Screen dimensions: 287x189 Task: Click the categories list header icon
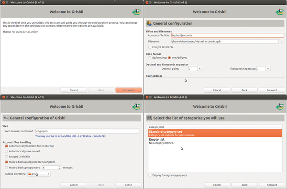(x=149, y=118)
